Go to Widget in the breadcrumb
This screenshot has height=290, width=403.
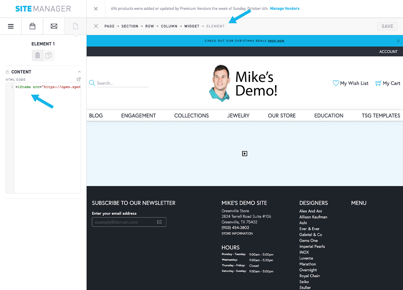(x=192, y=26)
